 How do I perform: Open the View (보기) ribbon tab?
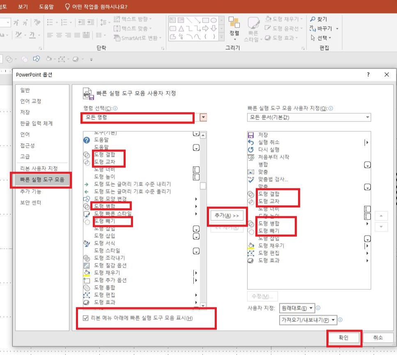pos(23,7)
